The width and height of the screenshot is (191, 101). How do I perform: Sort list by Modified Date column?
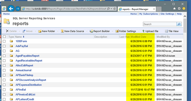coord(138,37)
